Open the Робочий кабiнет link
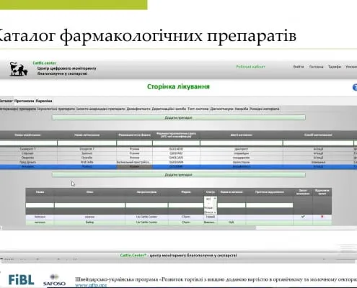The height and width of the screenshot is (288, 357). [250, 67]
